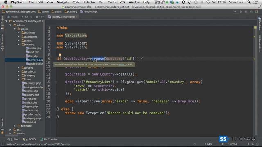Click the pages breadcrumb folder

(56, 12)
